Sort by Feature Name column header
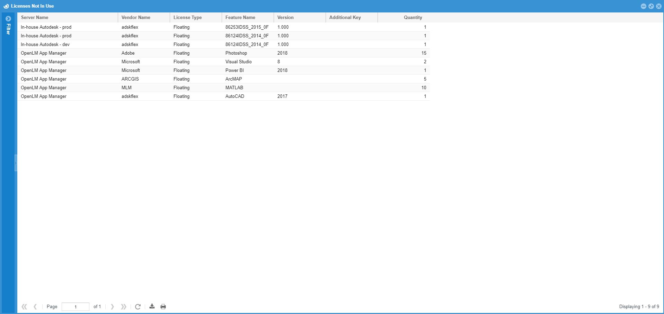This screenshot has width=664, height=314. click(x=240, y=18)
